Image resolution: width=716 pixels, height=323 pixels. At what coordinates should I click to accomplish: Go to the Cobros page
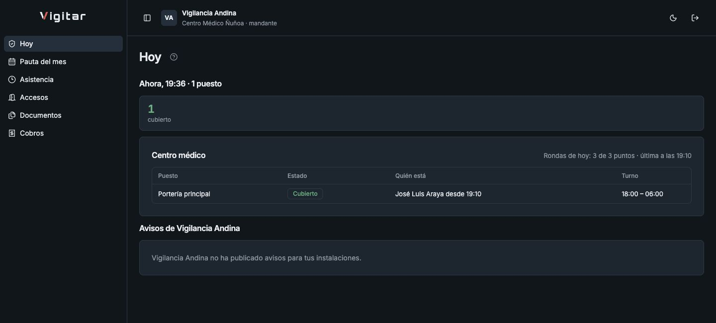point(63,133)
